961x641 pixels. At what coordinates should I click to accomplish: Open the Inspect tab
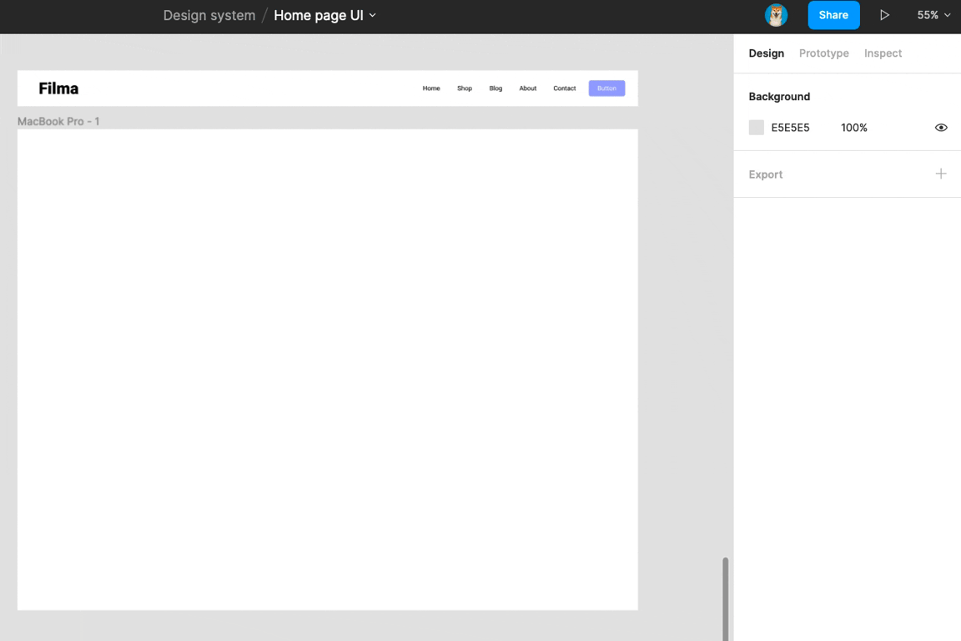(x=883, y=53)
